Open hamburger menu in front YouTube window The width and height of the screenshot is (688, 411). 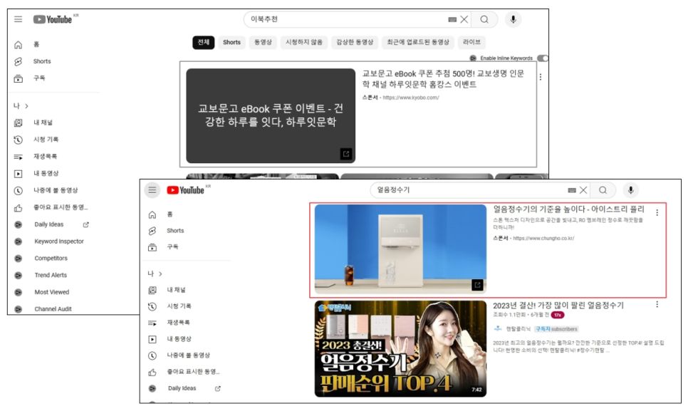click(x=152, y=190)
